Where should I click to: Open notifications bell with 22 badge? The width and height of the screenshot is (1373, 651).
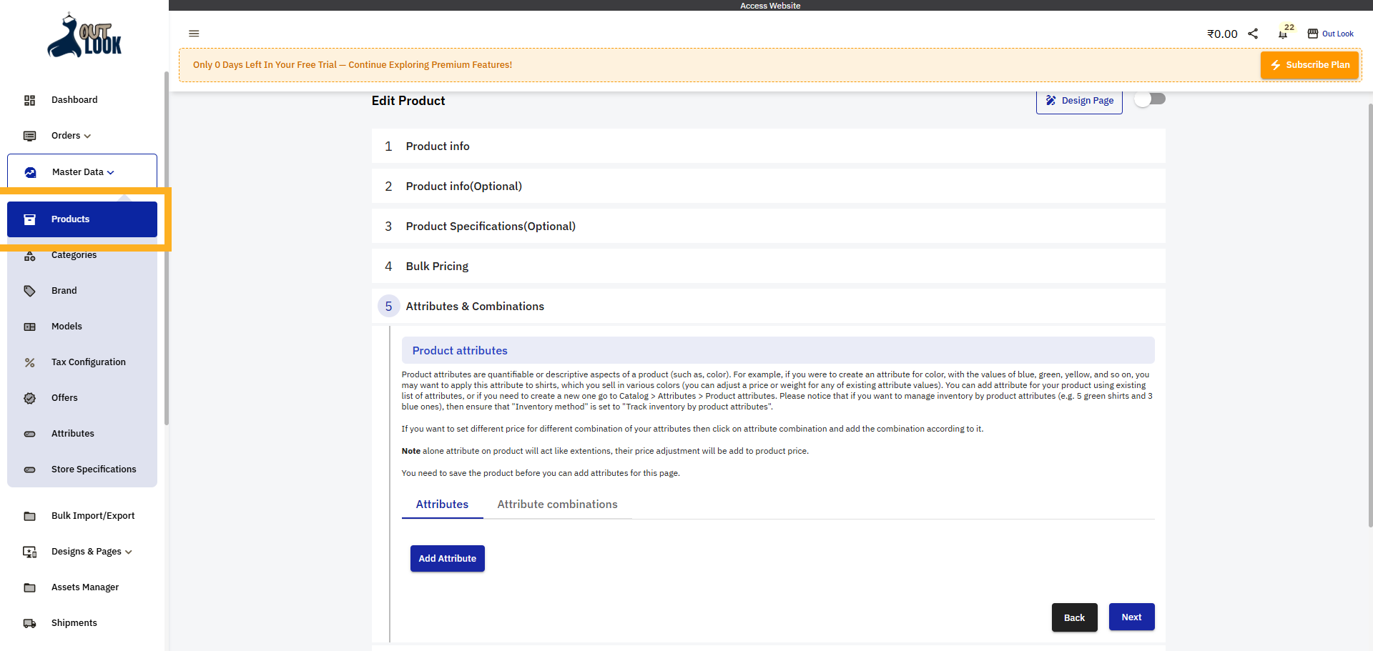click(1283, 34)
